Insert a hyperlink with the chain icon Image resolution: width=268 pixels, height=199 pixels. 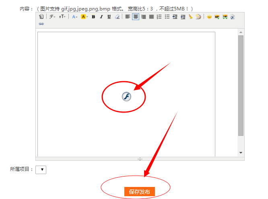pos(41,24)
